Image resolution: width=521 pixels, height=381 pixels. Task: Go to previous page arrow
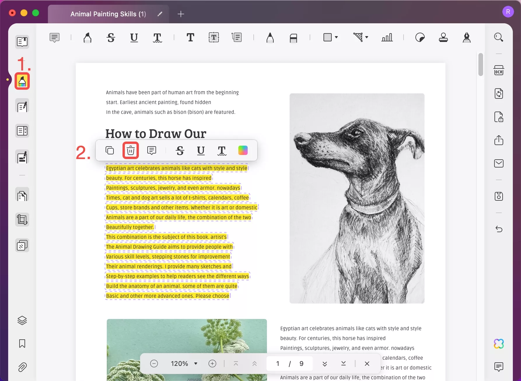click(x=254, y=364)
